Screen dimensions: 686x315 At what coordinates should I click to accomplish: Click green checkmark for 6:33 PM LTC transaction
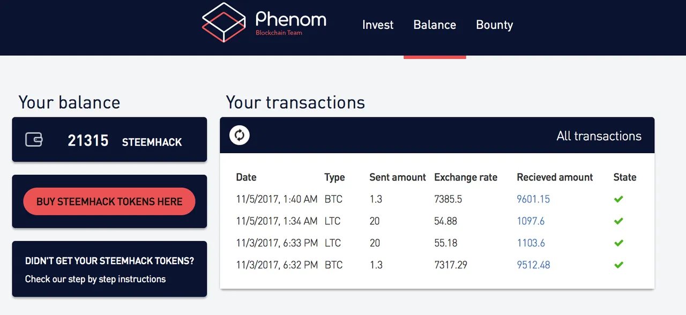tap(618, 243)
